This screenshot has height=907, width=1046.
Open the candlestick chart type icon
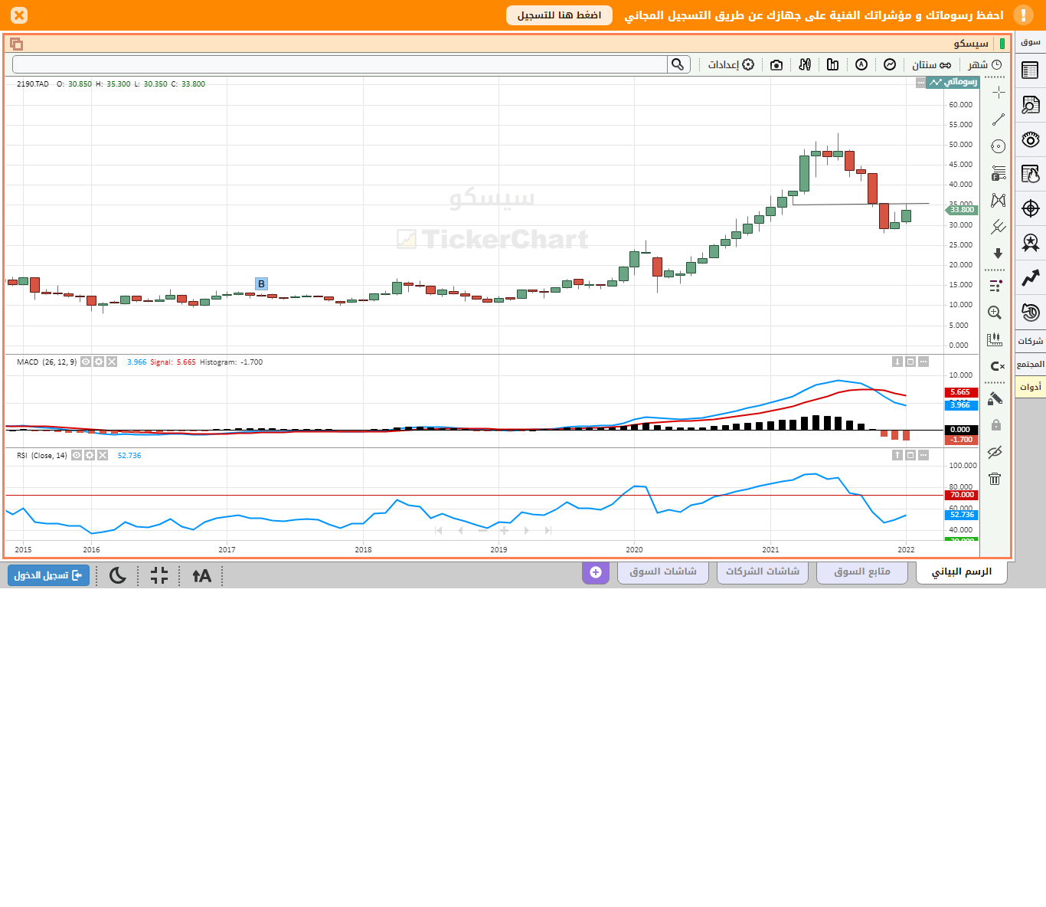(805, 65)
